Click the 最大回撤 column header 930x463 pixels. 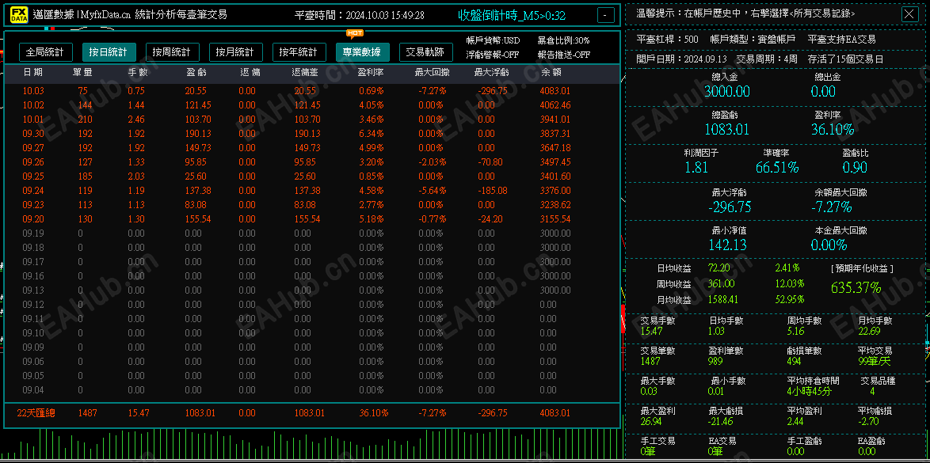pyautogui.click(x=432, y=72)
